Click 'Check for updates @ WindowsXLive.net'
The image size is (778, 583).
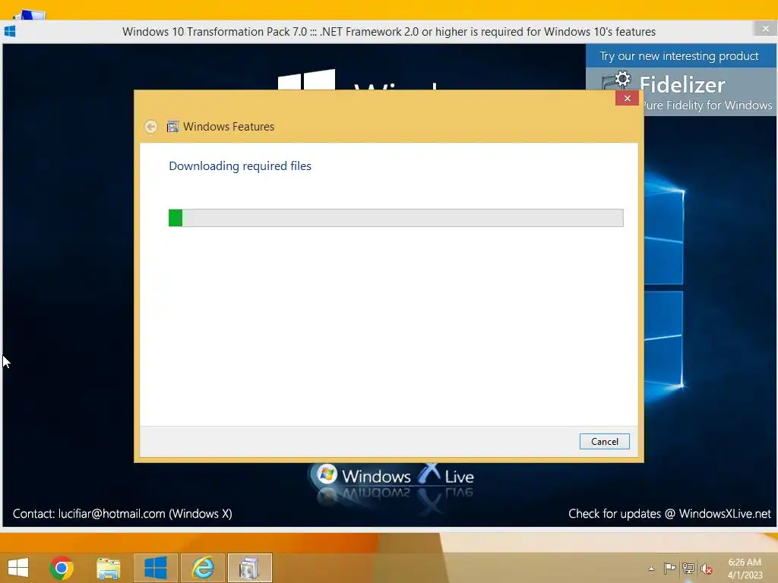pyautogui.click(x=669, y=514)
